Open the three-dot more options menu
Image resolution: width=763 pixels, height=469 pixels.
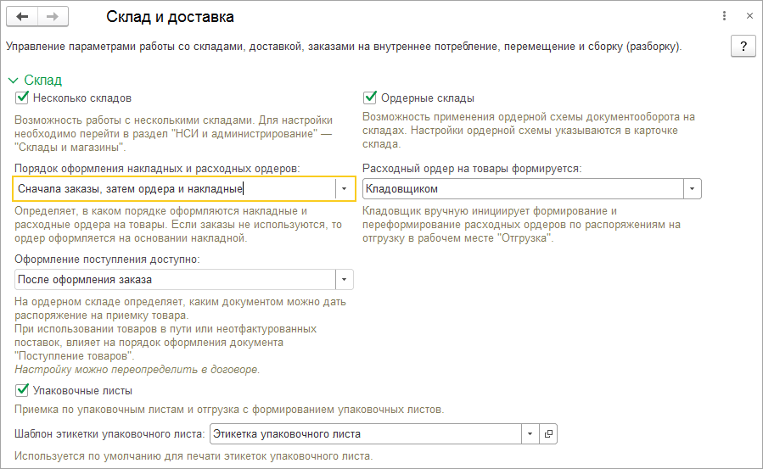(724, 16)
